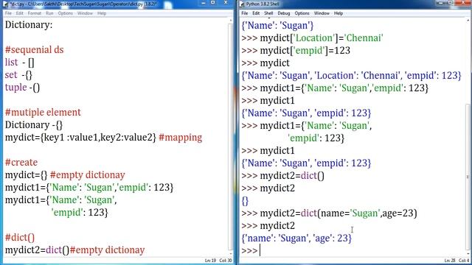This screenshot has width=472, height=265.
Task: Click 'mydict={} #empty dictionay' line
Action: pyautogui.click(x=65, y=175)
